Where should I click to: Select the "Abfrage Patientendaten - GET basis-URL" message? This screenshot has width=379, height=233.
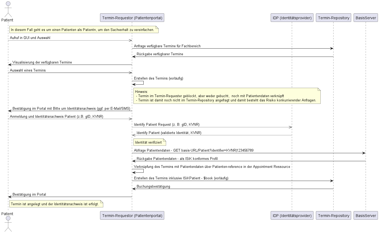pyautogui.click(x=194, y=151)
